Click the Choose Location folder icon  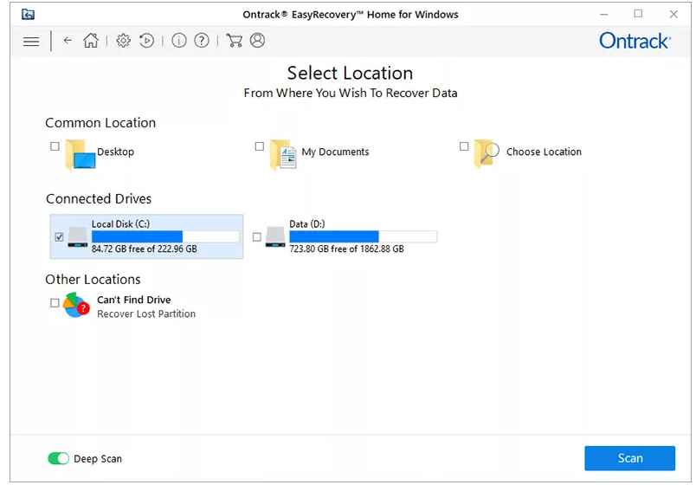coord(487,153)
